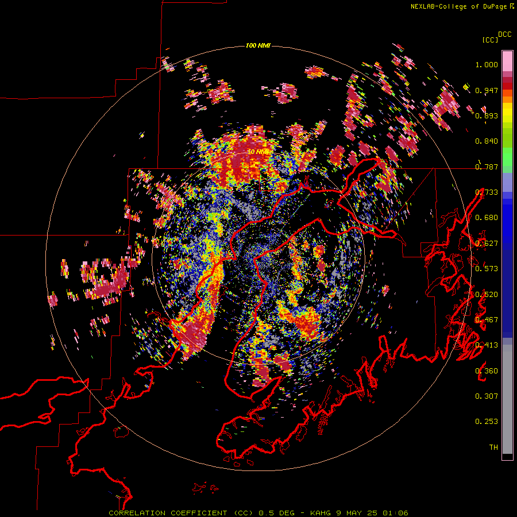The image size is (517, 517).
Task: Select the 0.893 scale value
Action: click(487, 115)
